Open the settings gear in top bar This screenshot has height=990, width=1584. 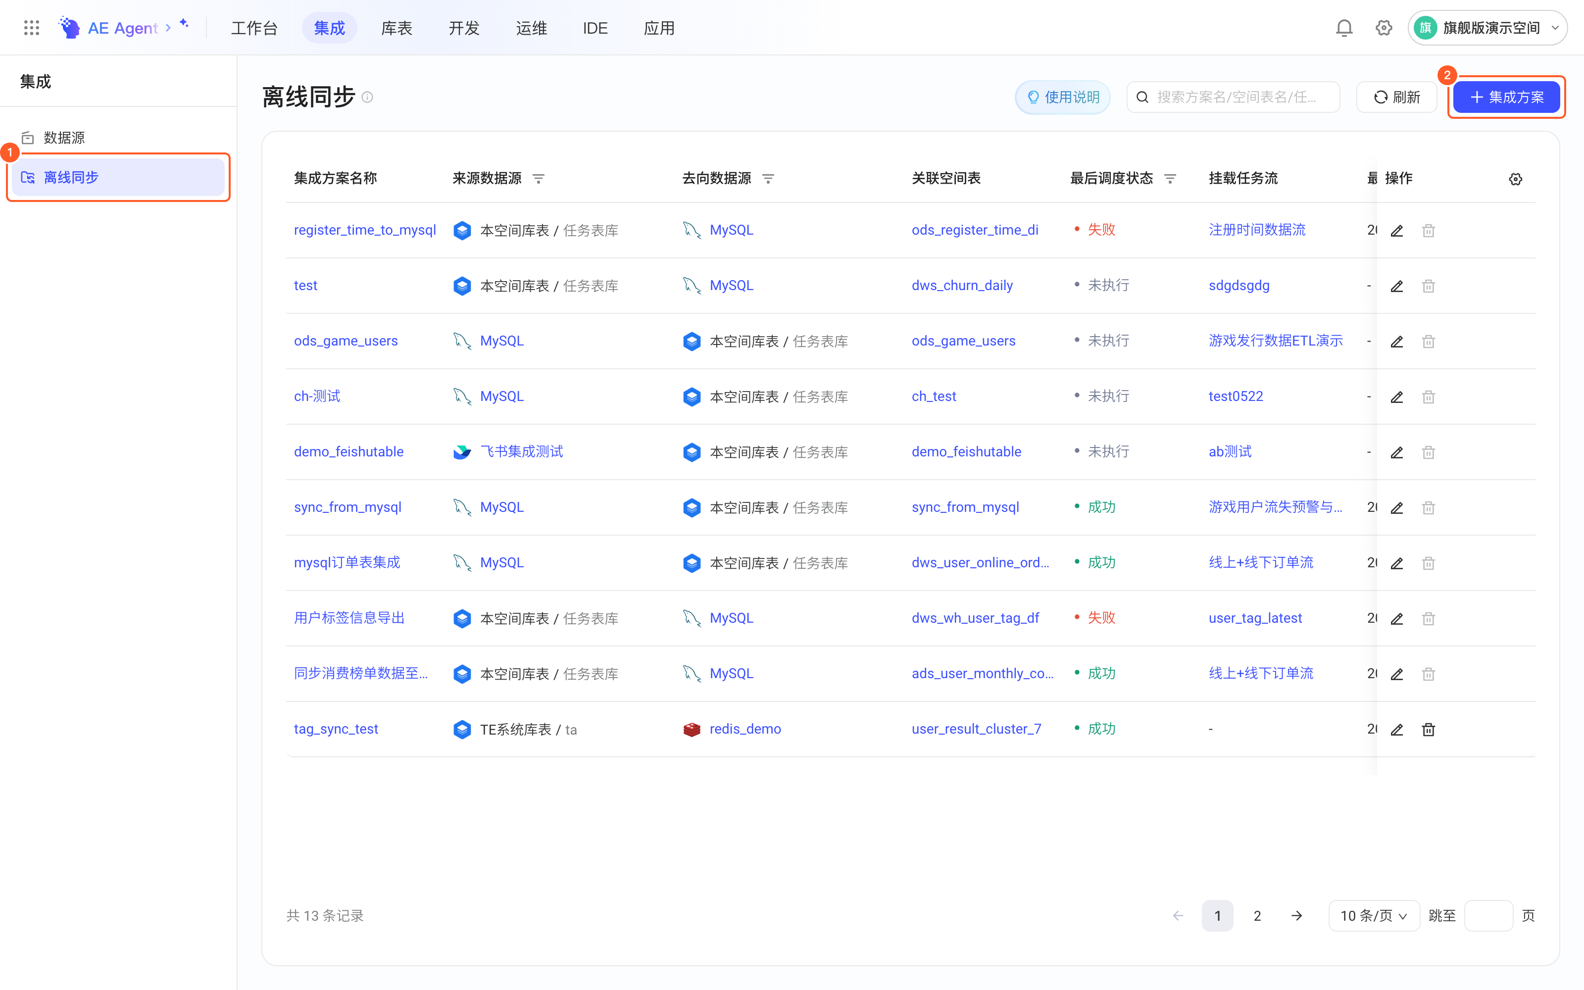1384,28
